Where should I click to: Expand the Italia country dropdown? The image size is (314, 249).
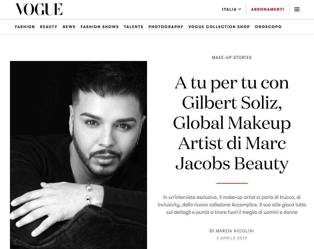231,9
